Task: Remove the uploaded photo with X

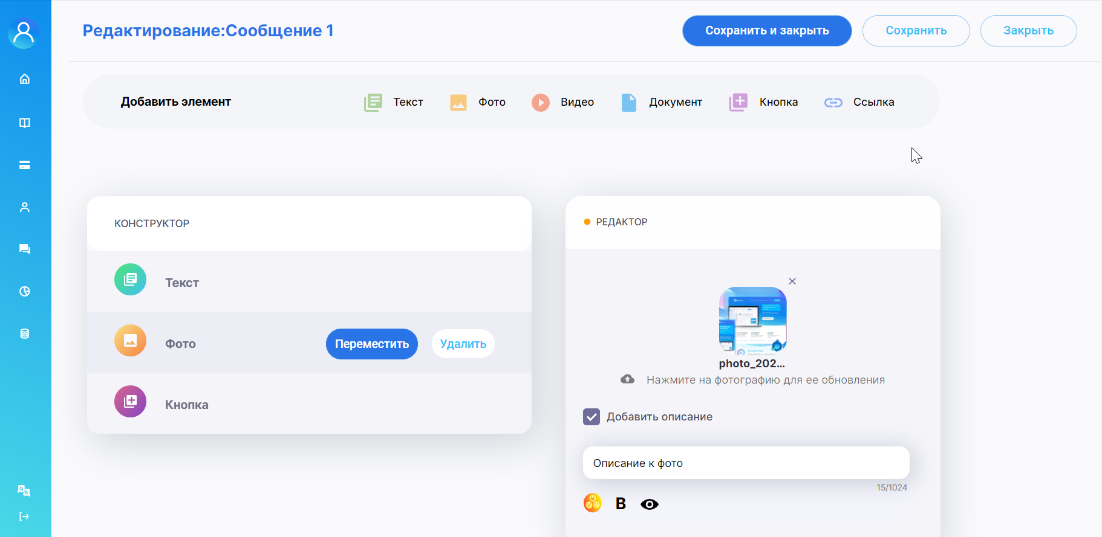Action: coord(792,281)
